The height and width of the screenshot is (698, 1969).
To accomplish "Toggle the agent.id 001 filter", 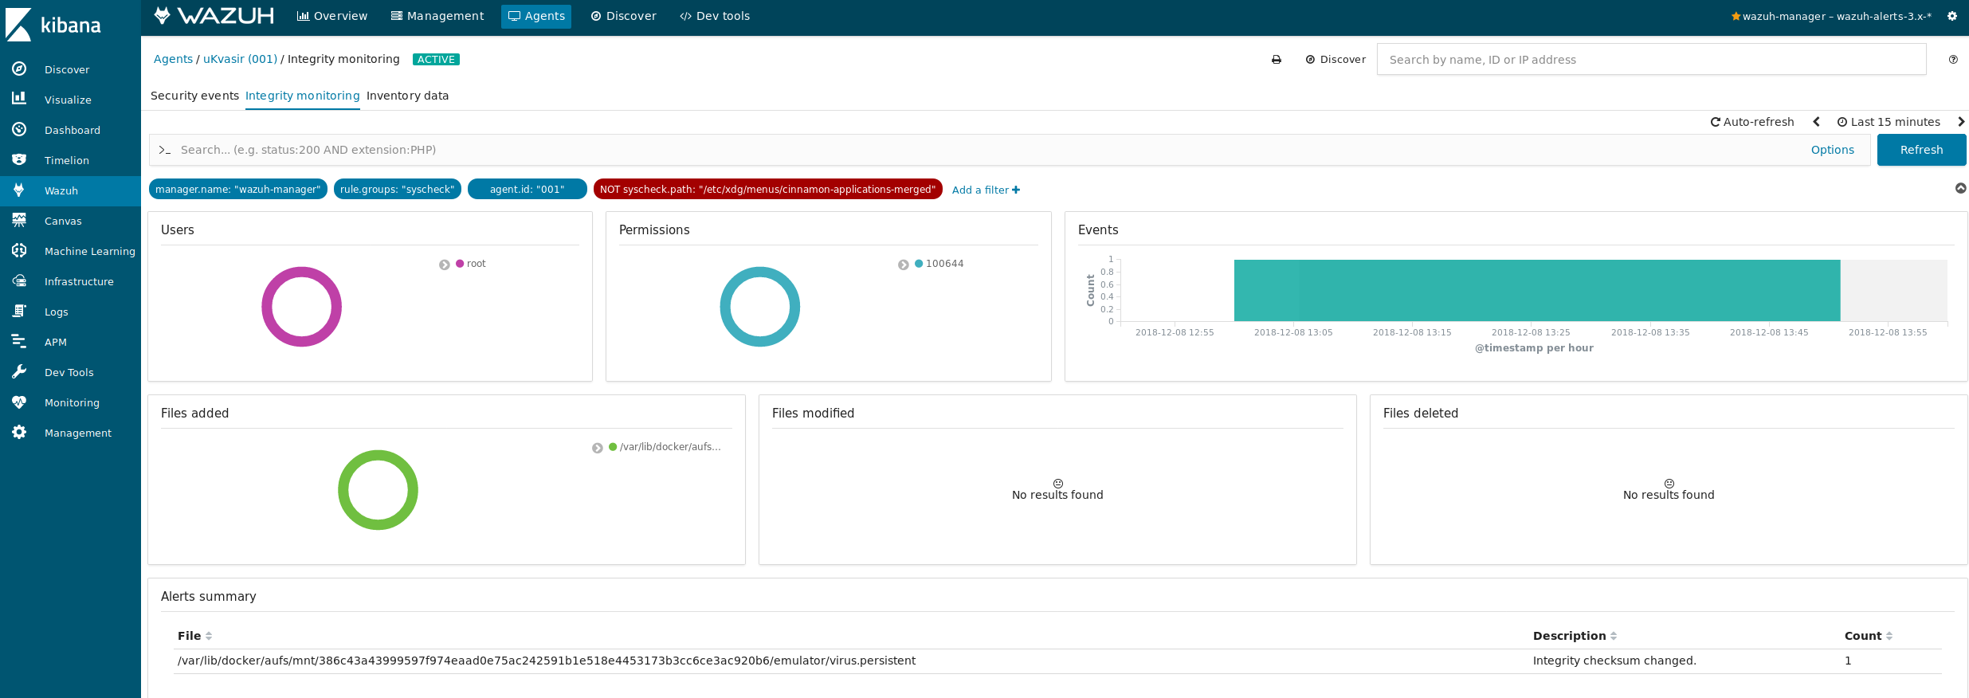I will [528, 189].
